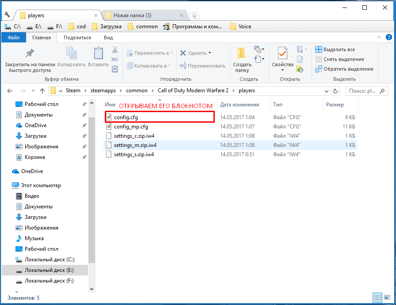Click steamapps in the address path

click(x=103, y=90)
